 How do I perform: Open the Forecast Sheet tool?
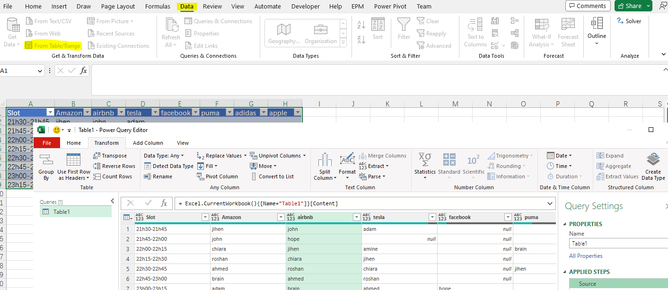tap(568, 32)
